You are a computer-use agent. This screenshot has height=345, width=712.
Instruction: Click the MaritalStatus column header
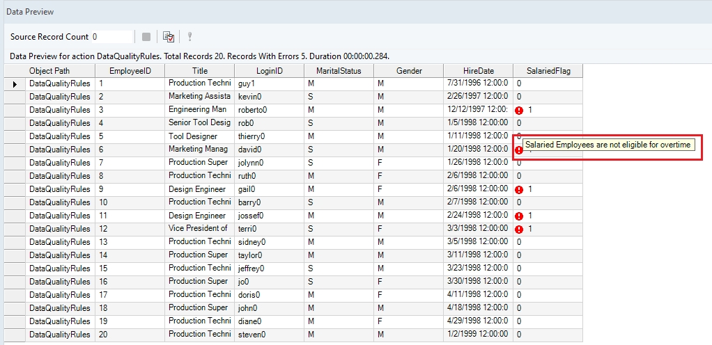[x=339, y=71]
